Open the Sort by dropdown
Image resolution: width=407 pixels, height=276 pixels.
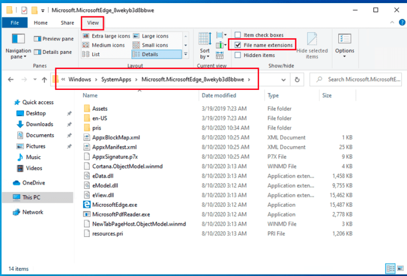pyautogui.click(x=205, y=46)
